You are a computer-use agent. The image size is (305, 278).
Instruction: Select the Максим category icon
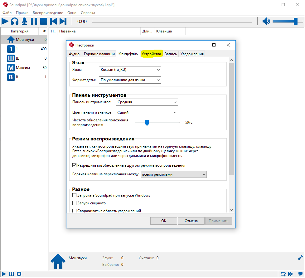pos(11,68)
